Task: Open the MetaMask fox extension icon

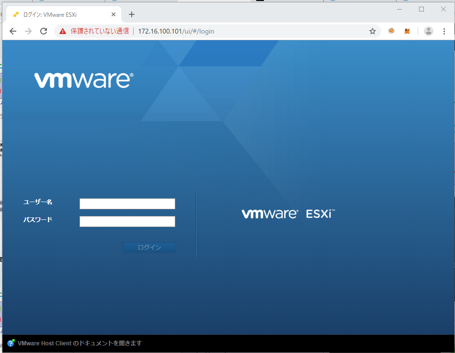Action: (407, 31)
